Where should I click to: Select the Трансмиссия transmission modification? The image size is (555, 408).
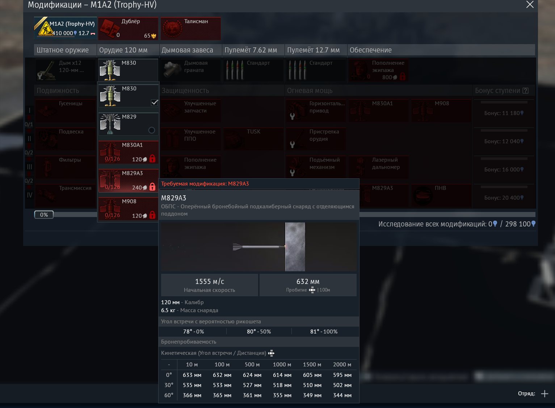[66, 195]
